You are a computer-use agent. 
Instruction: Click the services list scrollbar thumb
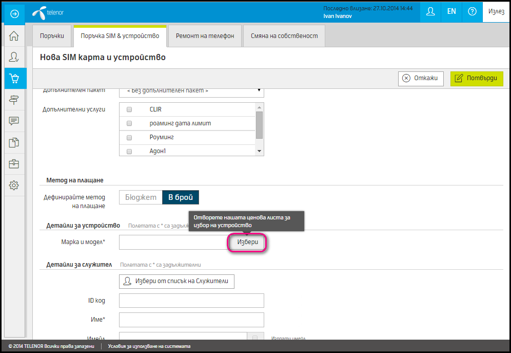point(260,125)
